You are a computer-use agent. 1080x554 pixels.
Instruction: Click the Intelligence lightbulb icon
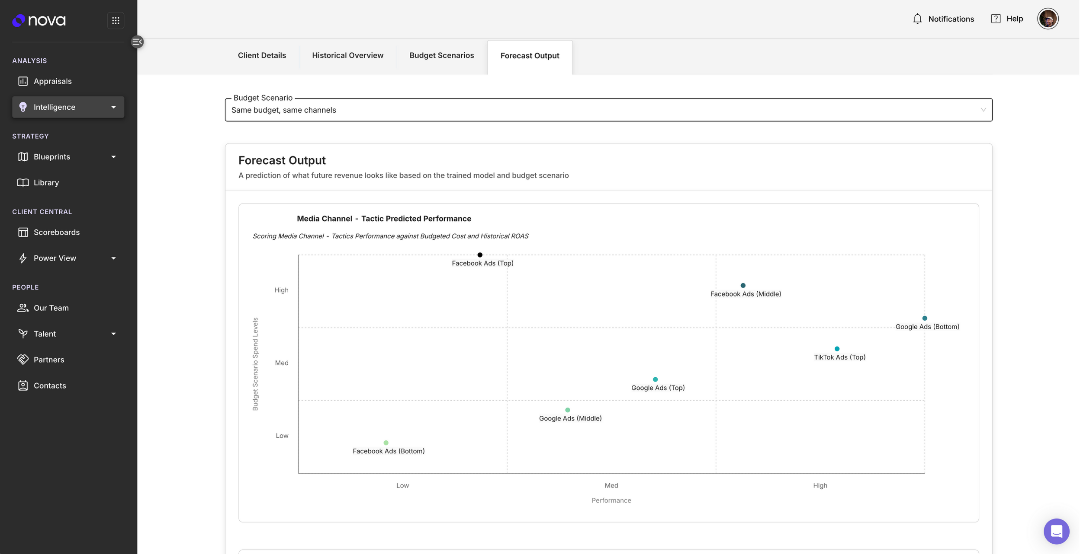pos(23,107)
